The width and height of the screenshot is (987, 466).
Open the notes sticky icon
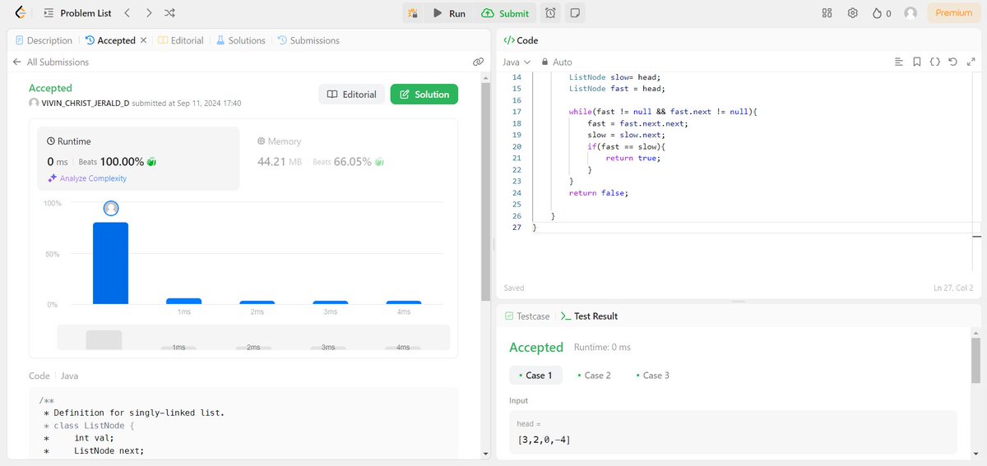[575, 13]
